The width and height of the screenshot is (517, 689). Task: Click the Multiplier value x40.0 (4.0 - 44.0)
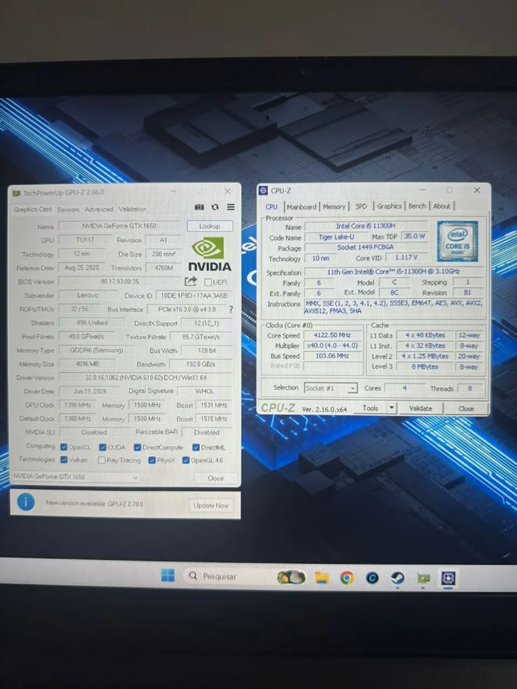tap(332, 346)
